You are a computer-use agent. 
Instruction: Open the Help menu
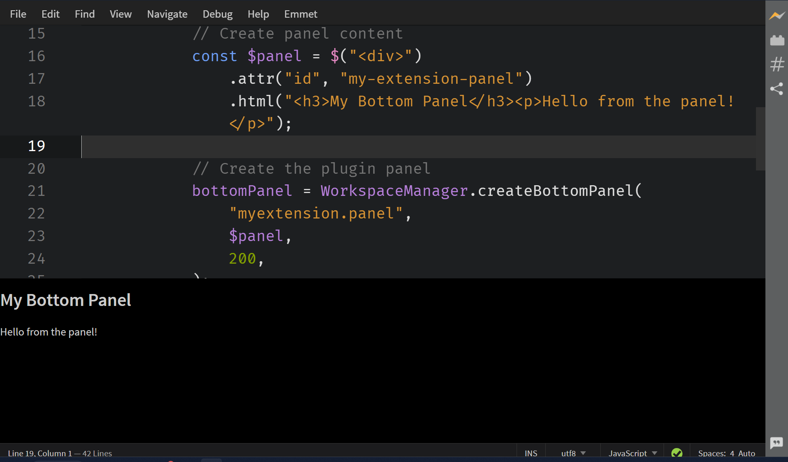pos(258,14)
